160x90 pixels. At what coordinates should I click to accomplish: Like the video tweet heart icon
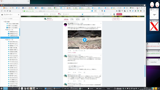pos(79,50)
